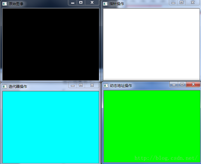This screenshot has height=164, width=201.
Task: Click the app icon of 动态地址操作 window
Action: (106, 86)
